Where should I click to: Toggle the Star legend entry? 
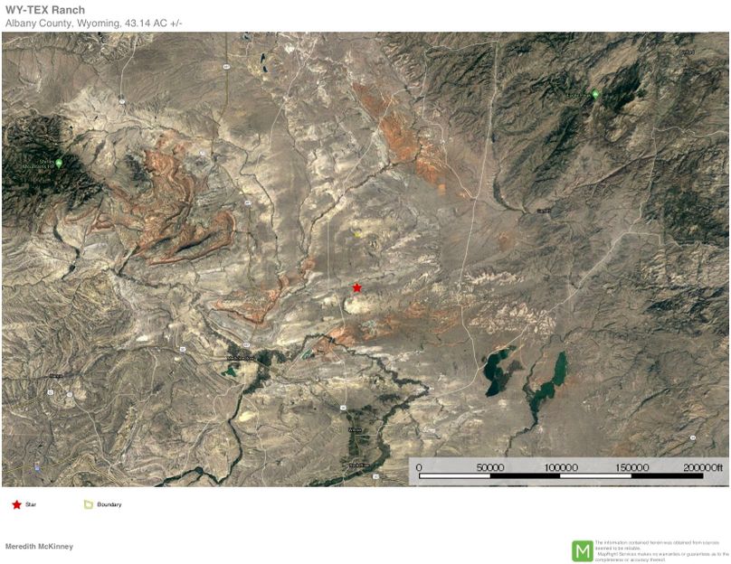(x=30, y=505)
